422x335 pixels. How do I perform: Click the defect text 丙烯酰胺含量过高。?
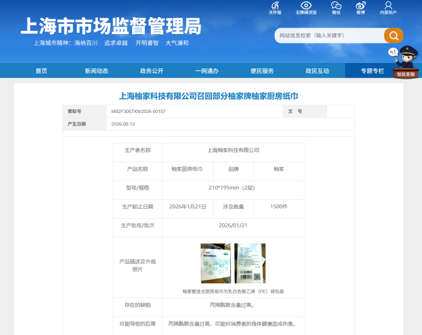pos(232,305)
